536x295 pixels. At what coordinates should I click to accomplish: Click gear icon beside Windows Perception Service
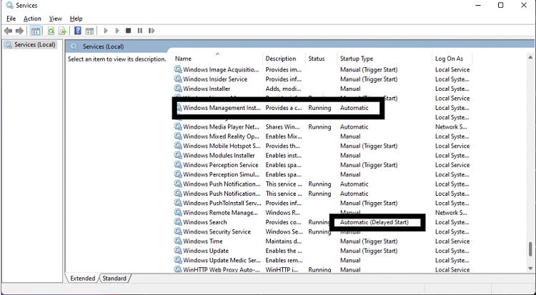click(x=178, y=165)
